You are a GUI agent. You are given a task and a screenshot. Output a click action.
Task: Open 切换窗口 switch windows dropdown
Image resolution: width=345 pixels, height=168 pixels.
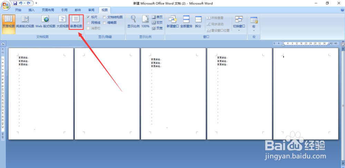[239, 23]
